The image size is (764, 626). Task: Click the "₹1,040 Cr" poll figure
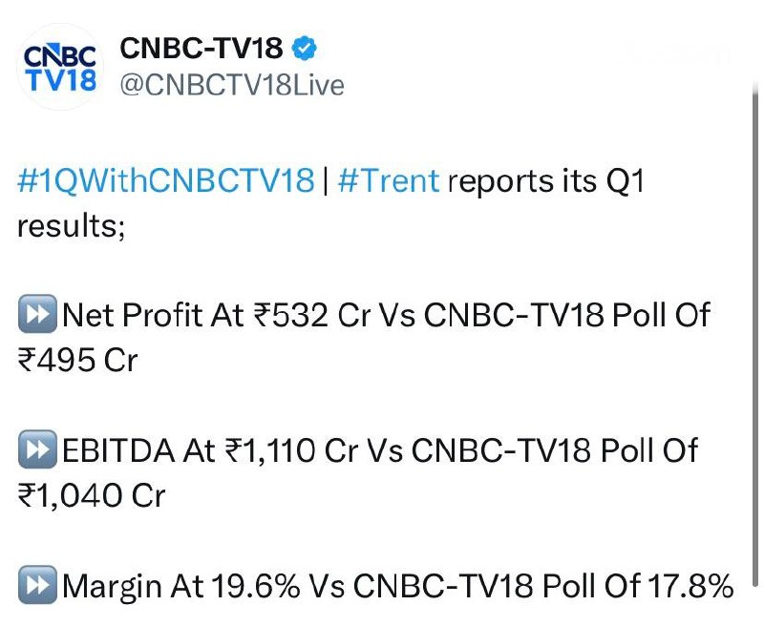pyautogui.click(x=92, y=496)
